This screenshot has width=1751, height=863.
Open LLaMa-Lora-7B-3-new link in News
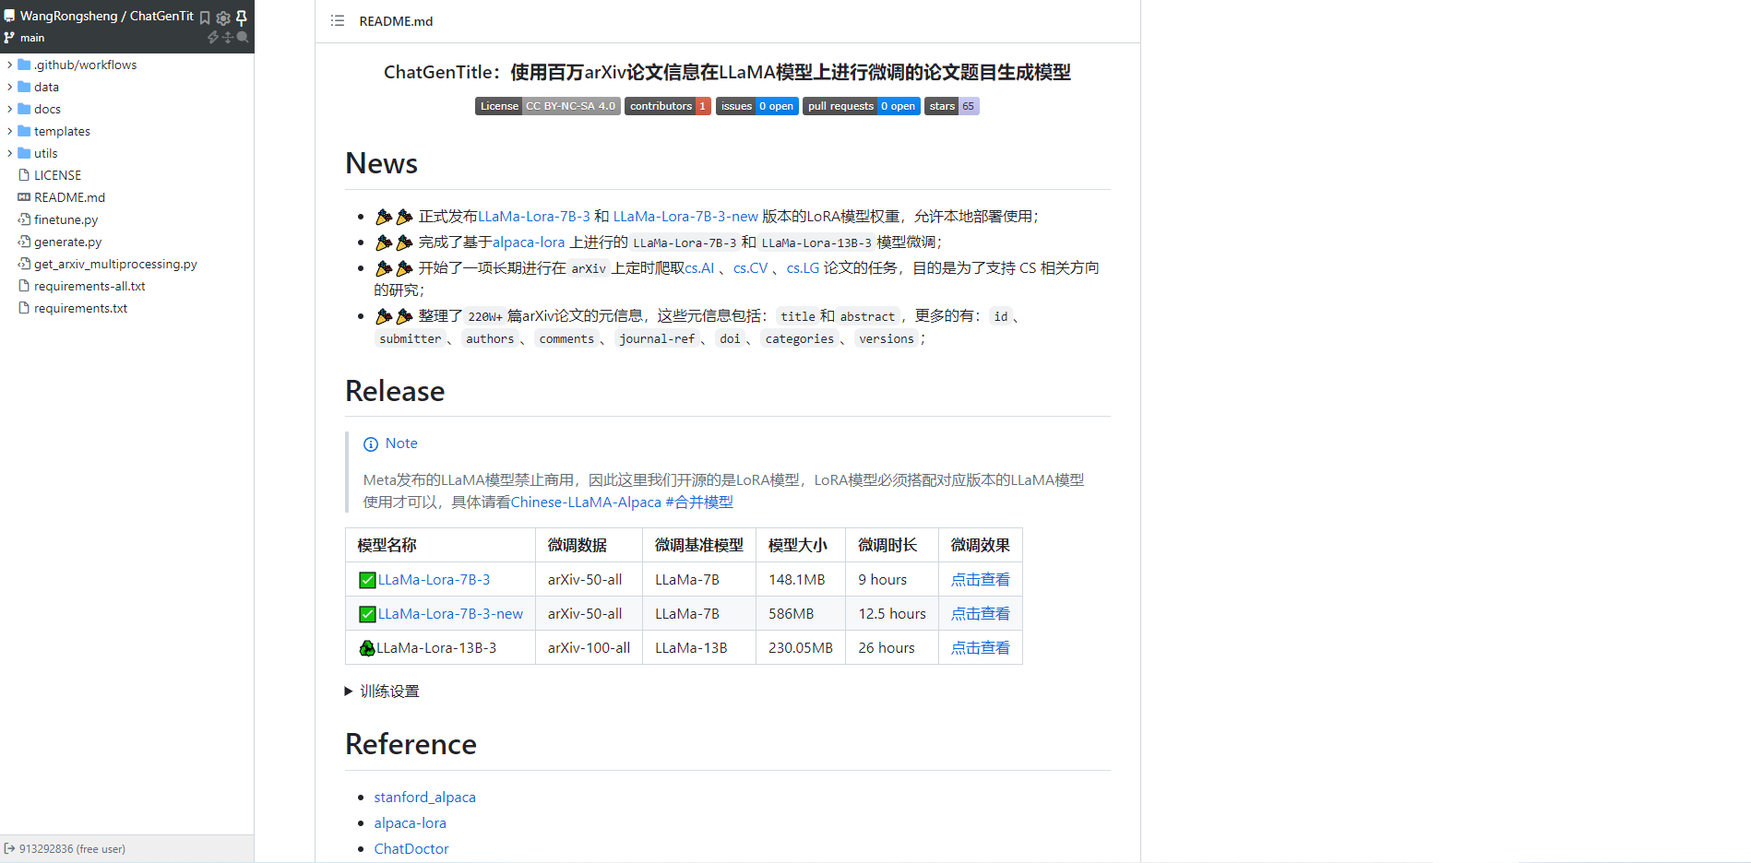click(685, 217)
